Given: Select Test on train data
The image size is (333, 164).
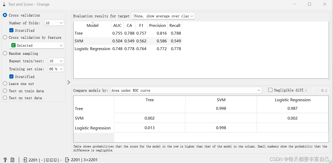Looking at the screenshot, I should tap(5, 91).
